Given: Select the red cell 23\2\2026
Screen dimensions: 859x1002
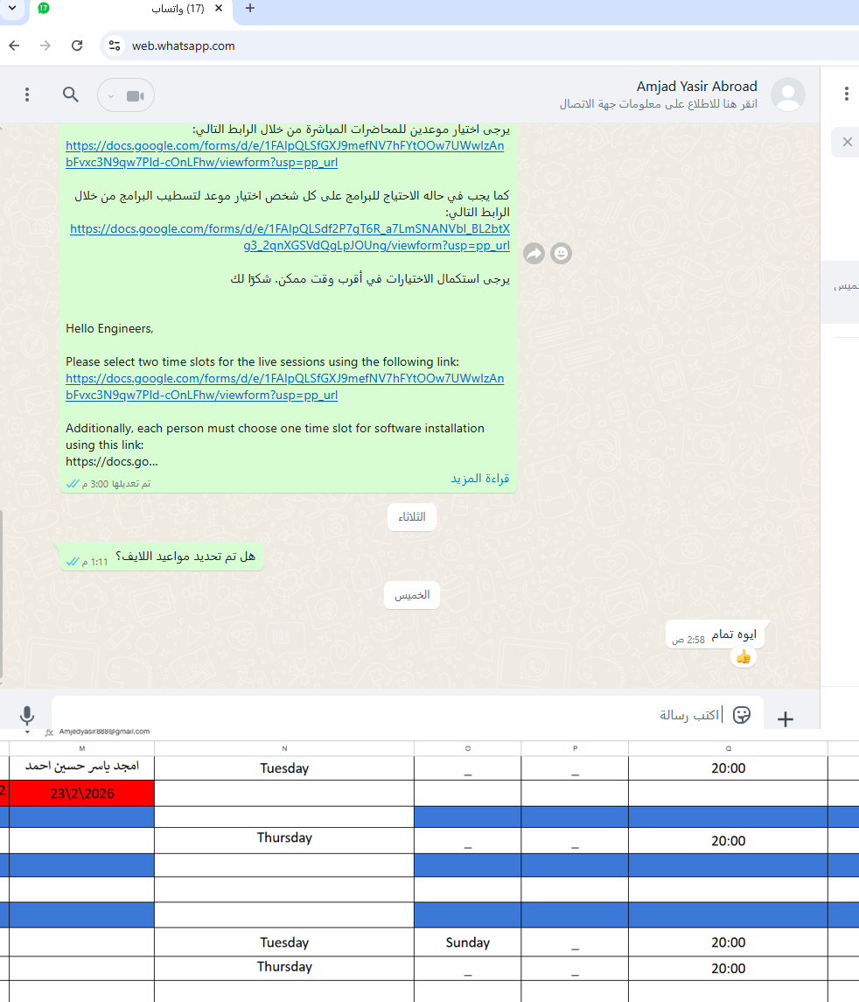Looking at the screenshot, I should 81,793.
